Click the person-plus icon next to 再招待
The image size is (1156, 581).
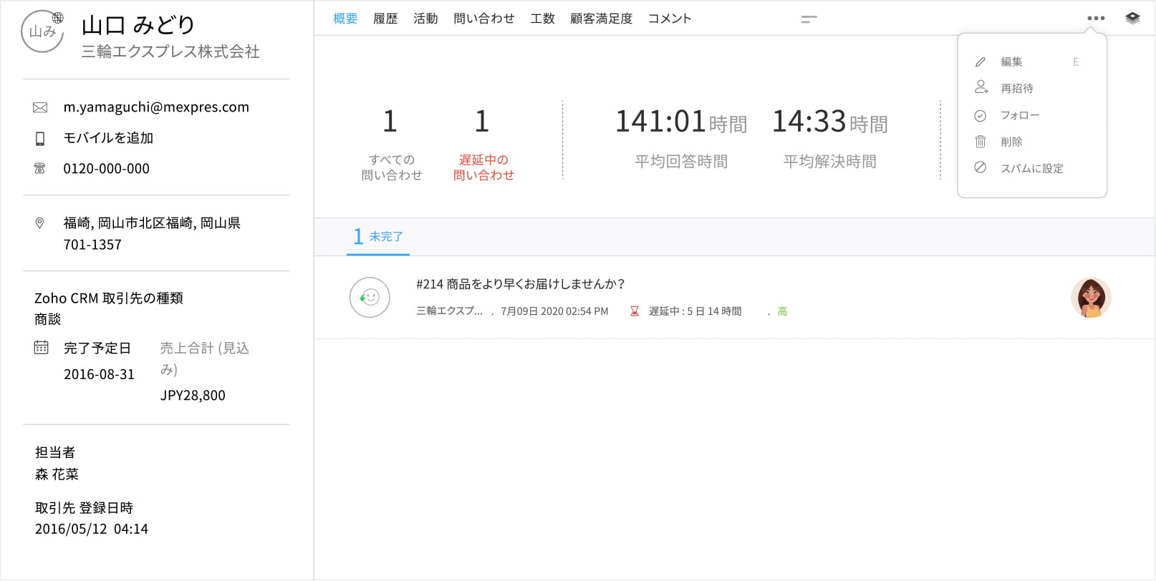(x=981, y=87)
